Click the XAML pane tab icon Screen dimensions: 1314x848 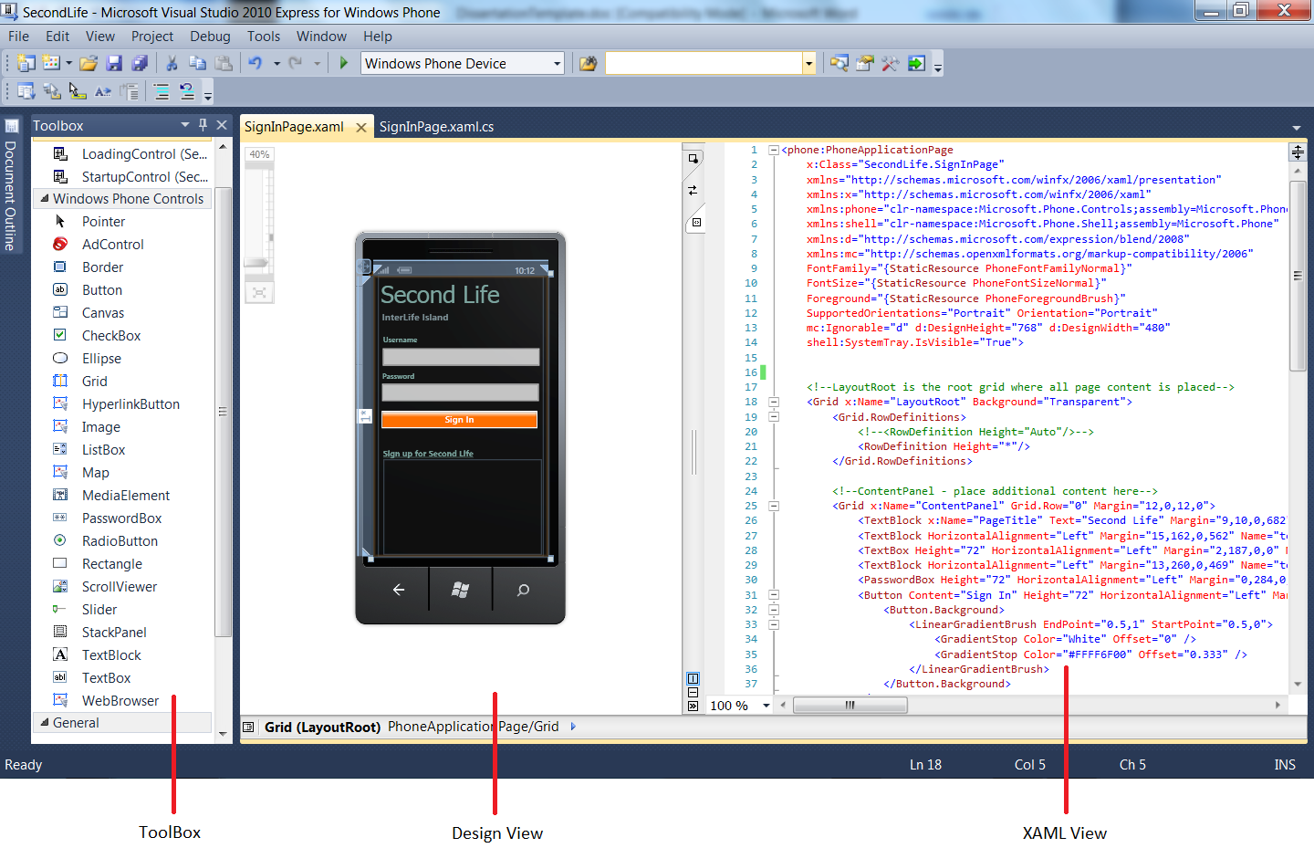[x=696, y=222]
